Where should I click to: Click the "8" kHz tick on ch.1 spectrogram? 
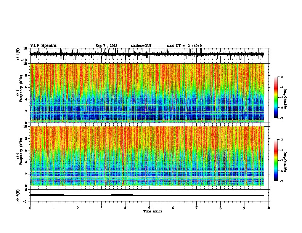click(26, 75)
